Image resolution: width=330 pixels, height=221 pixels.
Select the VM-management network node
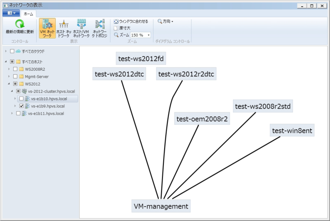pos(161,206)
